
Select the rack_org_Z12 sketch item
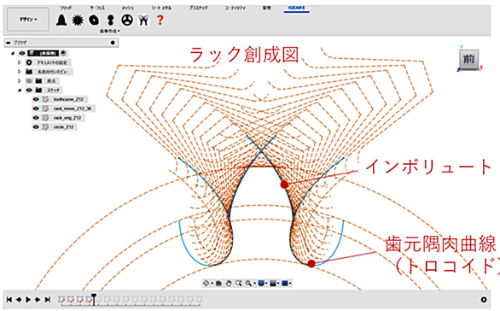click(x=67, y=118)
